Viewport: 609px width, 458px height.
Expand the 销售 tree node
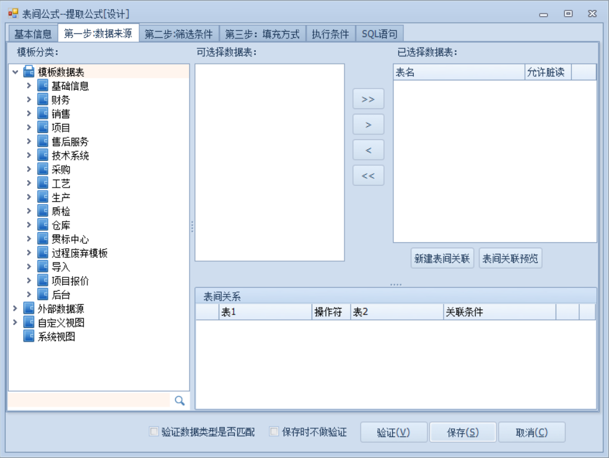28,114
